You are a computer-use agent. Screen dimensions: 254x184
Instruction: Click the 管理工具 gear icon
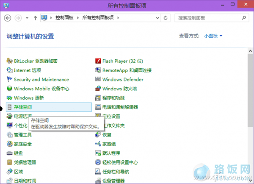coord(9,135)
